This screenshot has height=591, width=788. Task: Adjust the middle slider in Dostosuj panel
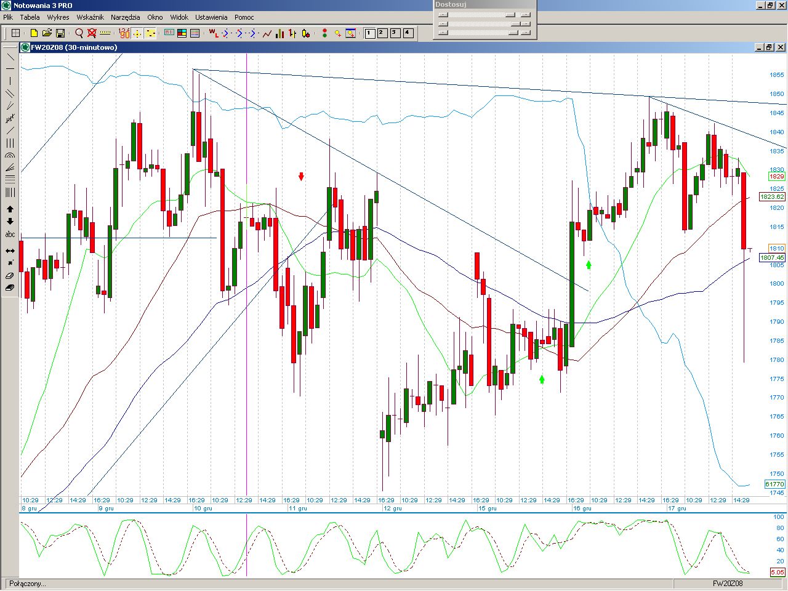coord(484,24)
